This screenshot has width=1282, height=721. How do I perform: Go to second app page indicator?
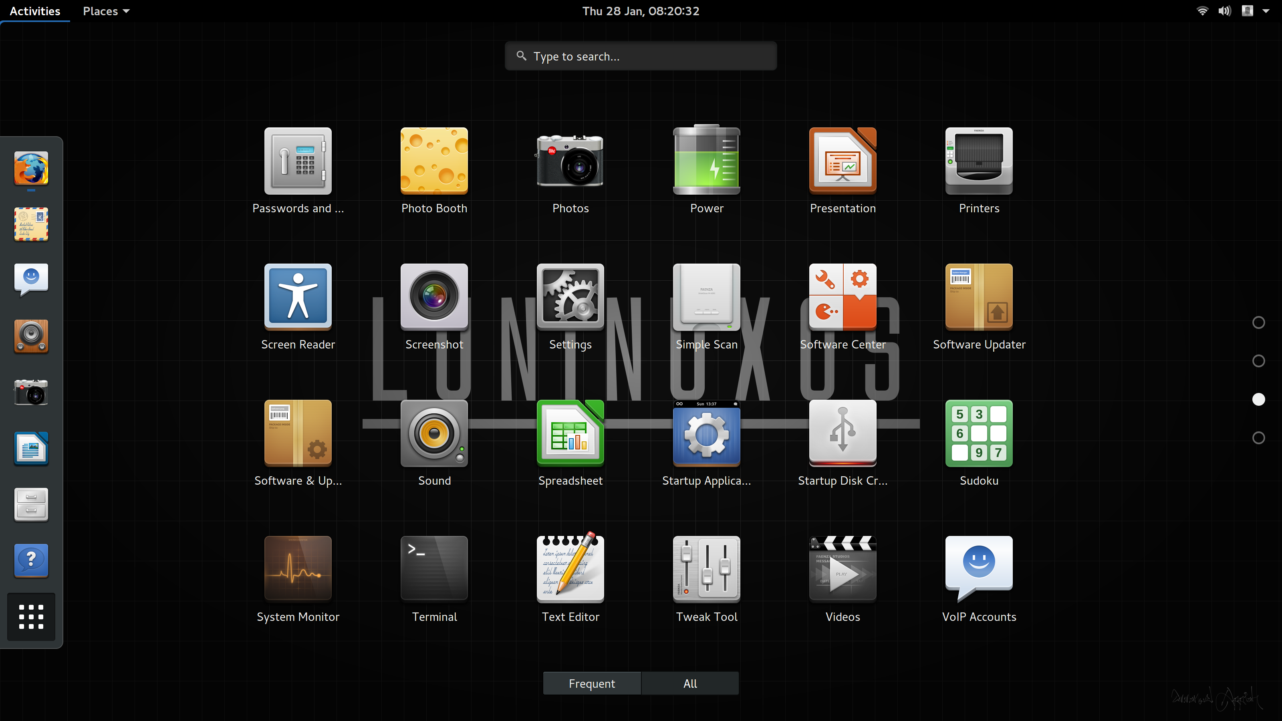(1258, 361)
